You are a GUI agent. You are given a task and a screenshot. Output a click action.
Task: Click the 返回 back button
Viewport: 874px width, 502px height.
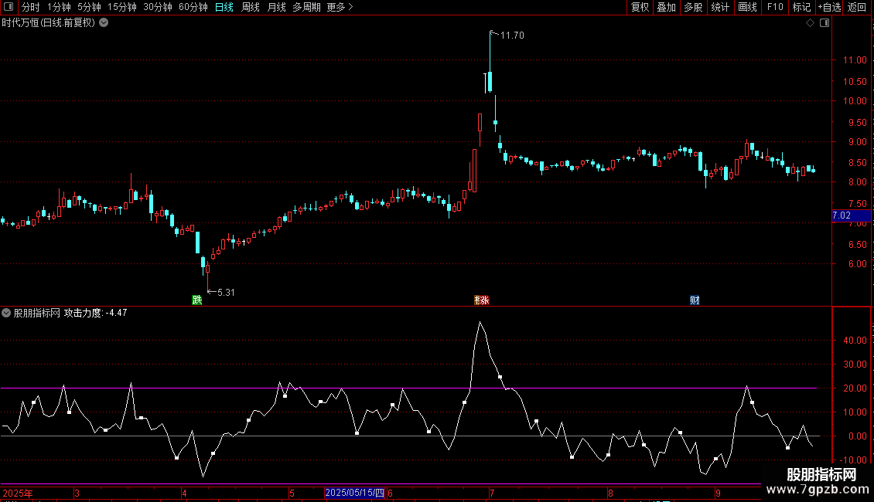(857, 7)
